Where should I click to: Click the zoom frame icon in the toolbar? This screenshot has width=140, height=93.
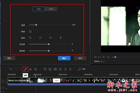[x=50, y=69]
